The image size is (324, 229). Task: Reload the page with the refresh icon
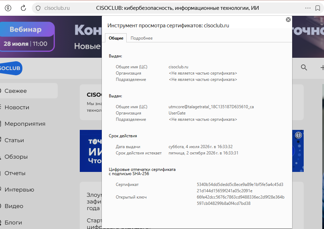tap(23, 8)
